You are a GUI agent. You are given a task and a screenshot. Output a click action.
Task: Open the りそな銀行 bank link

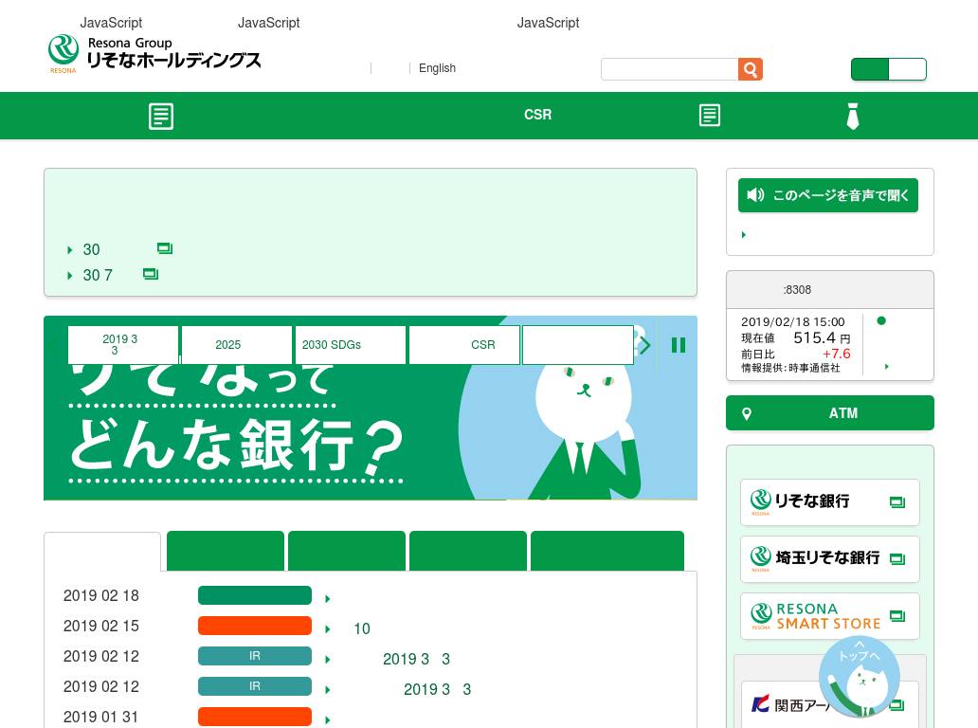click(829, 502)
